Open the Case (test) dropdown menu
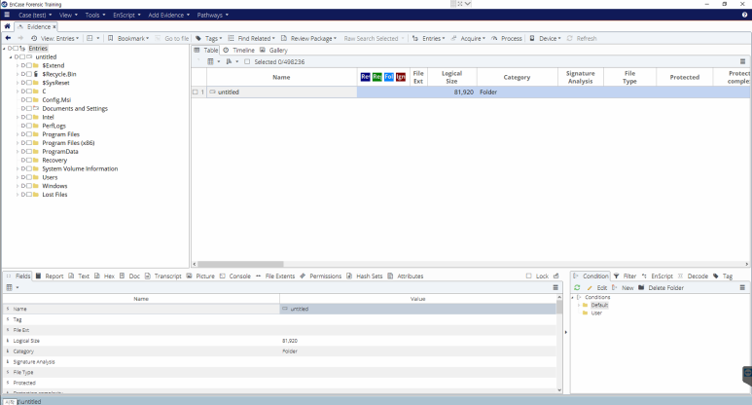Image resolution: width=752 pixels, height=405 pixels. tap(35, 15)
